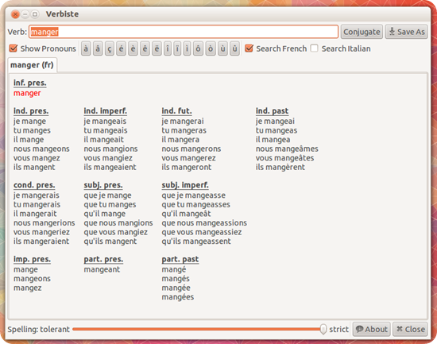This screenshot has height=344, width=437.
Task: Insert the ï diaeresis character
Action: click(177, 48)
